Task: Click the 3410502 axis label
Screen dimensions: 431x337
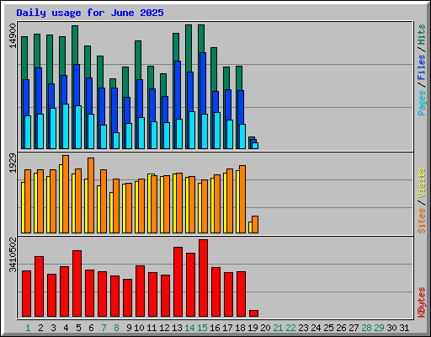Action: 13,254
